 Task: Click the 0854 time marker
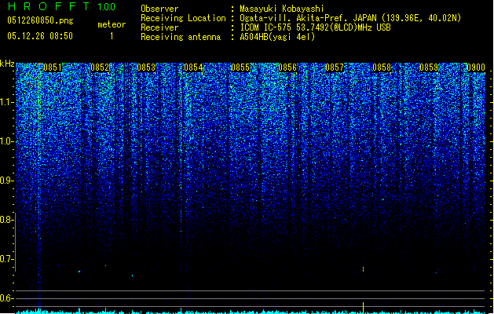click(x=193, y=68)
